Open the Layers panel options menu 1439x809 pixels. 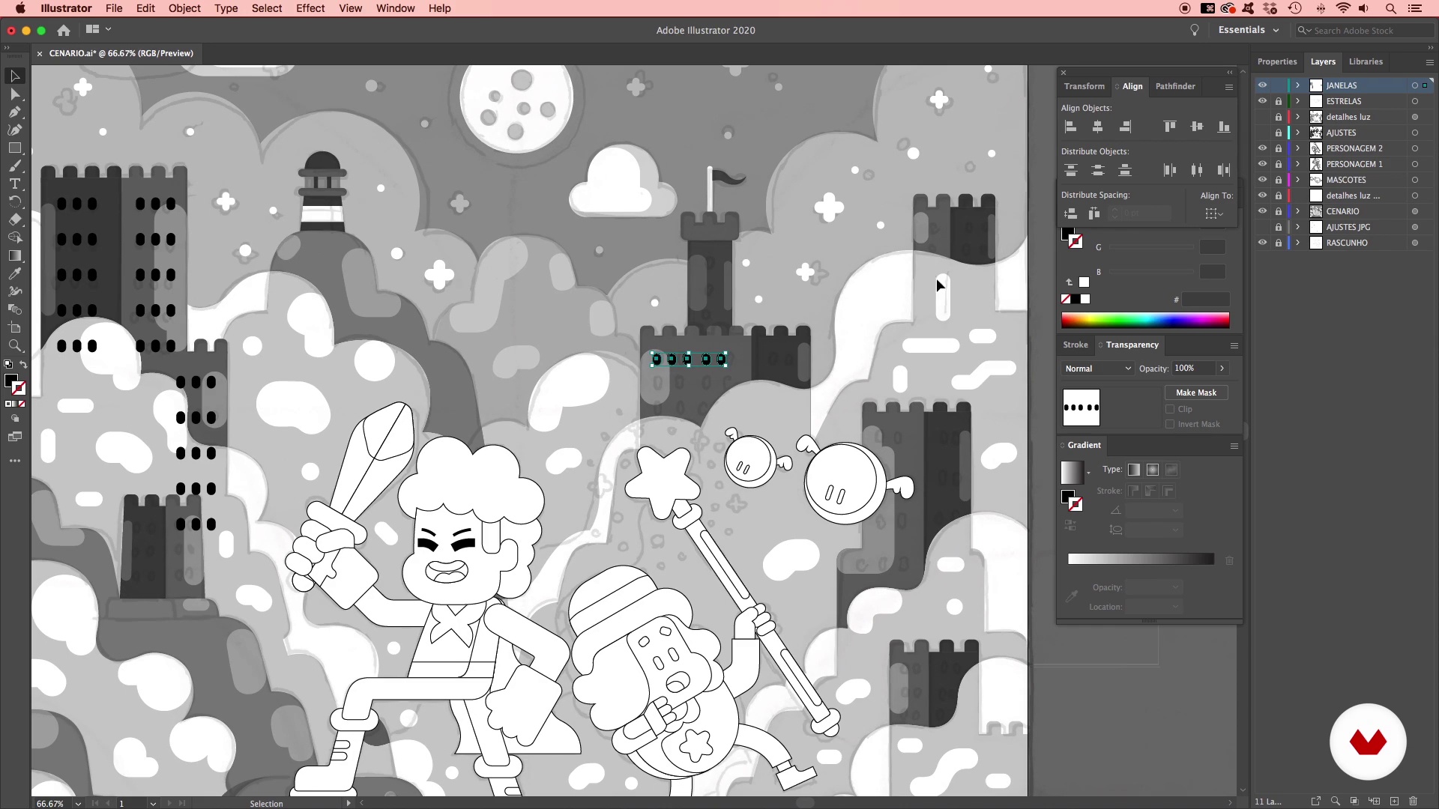coord(1429,62)
